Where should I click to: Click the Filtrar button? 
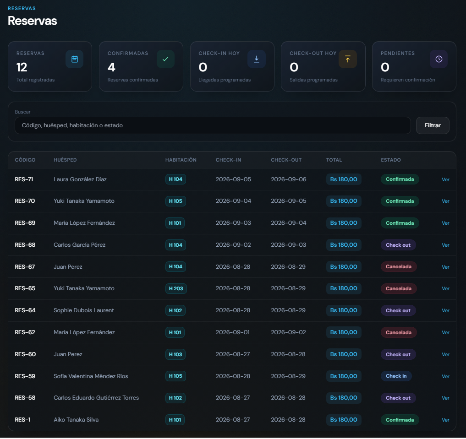[x=433, y=125]
